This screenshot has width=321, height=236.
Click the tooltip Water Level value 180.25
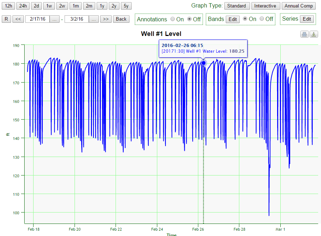point(237,51)
